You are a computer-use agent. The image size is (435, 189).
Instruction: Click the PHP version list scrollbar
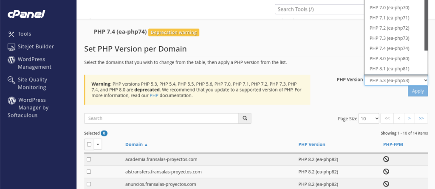426,25
